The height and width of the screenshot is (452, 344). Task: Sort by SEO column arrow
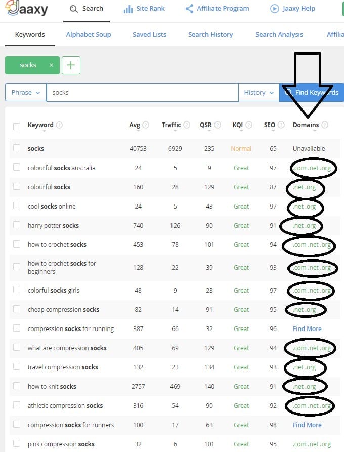pyautogui.click(x=273, y=131)
